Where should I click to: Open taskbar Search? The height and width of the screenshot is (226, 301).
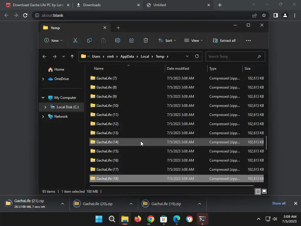click(112, 219)
